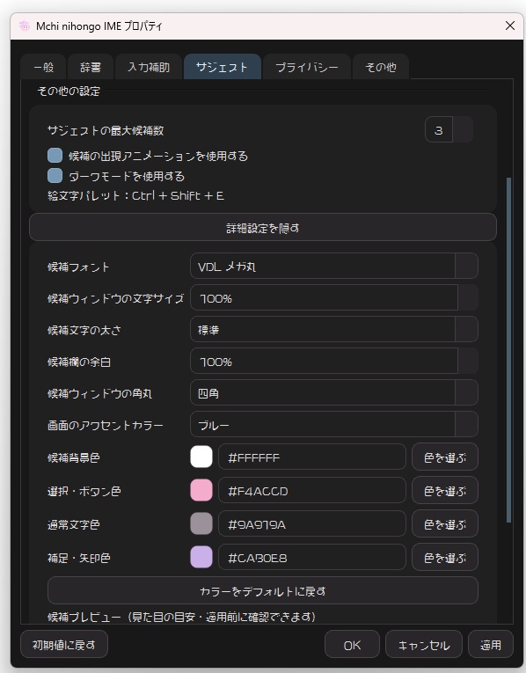This screenshot has height=673, width=526.
Task: Click the gray 通常文字色 swatch
Action: point(201,523)
